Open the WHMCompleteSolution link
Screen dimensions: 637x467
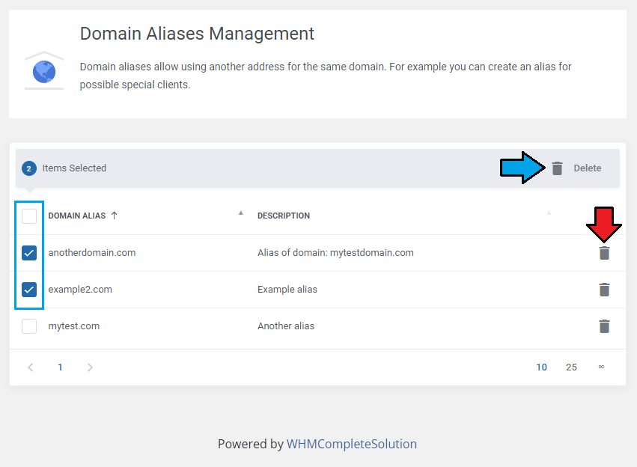[x=352, y=444]
